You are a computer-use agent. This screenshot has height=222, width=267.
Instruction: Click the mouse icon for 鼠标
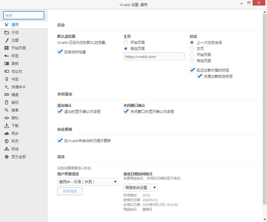click(x=6, y=102)
